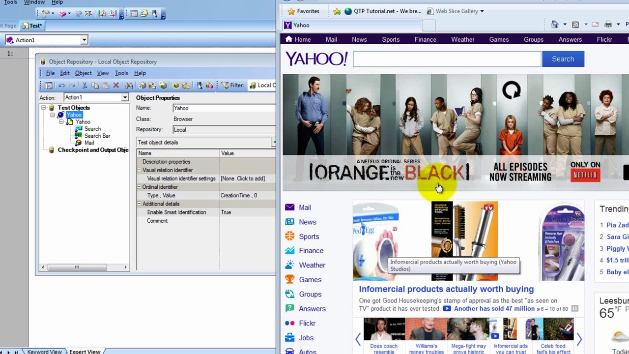
Task: Click the red Delete X icon
Action: 116,86
